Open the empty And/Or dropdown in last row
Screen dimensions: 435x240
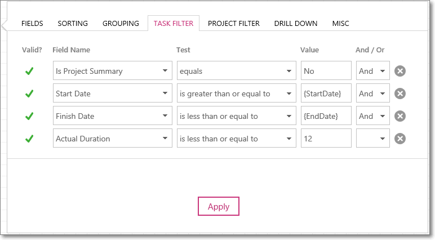click(x=373, y=138)
